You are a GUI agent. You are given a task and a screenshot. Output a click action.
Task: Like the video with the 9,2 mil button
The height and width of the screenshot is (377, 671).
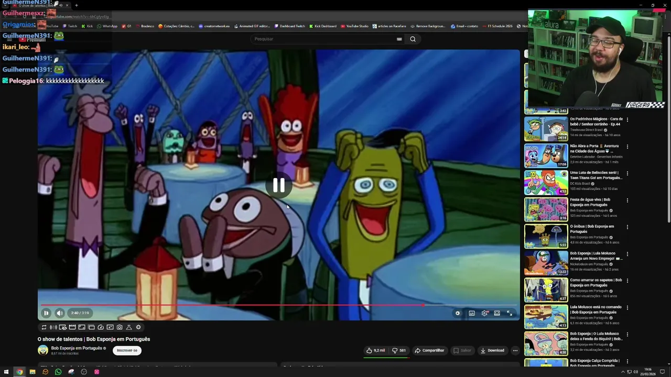[x=375, y=350]
